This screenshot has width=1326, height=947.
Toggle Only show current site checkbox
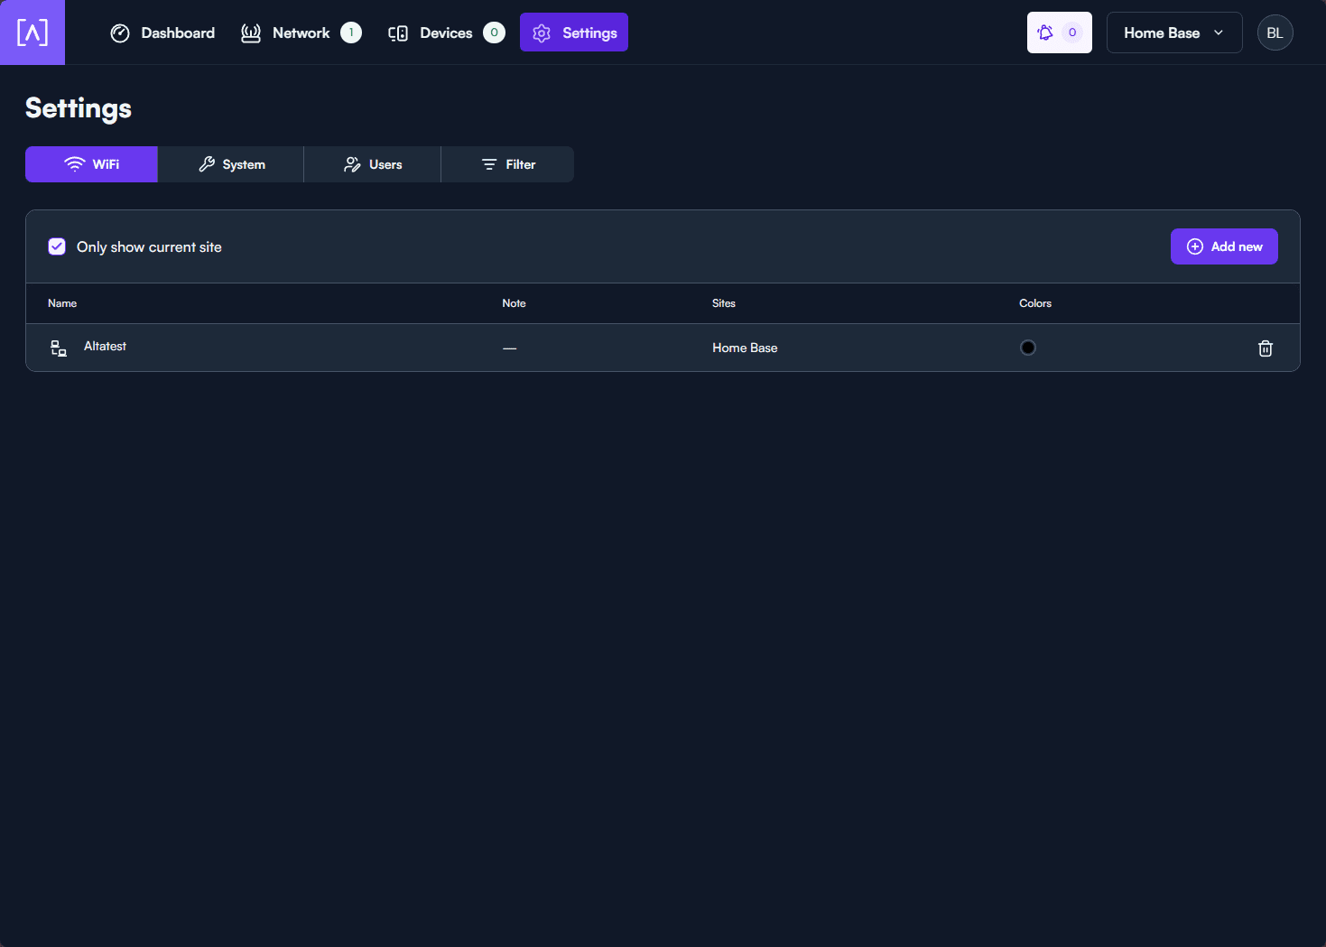[x=57, y=246]
